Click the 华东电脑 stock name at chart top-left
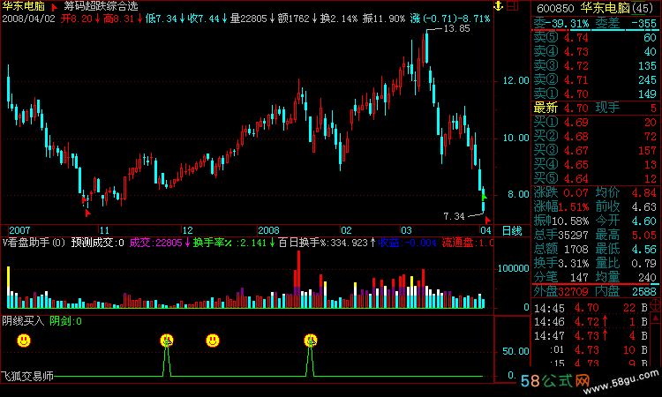This screenshot has width=662, height=397. (x=24, y=6)
